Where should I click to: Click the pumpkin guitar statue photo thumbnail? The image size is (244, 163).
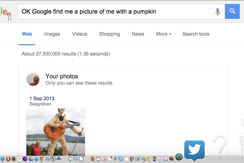tap(56, 132)
